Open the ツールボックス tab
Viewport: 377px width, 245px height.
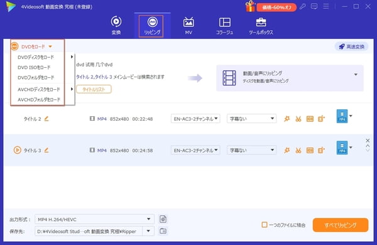[x=261, y=26]
